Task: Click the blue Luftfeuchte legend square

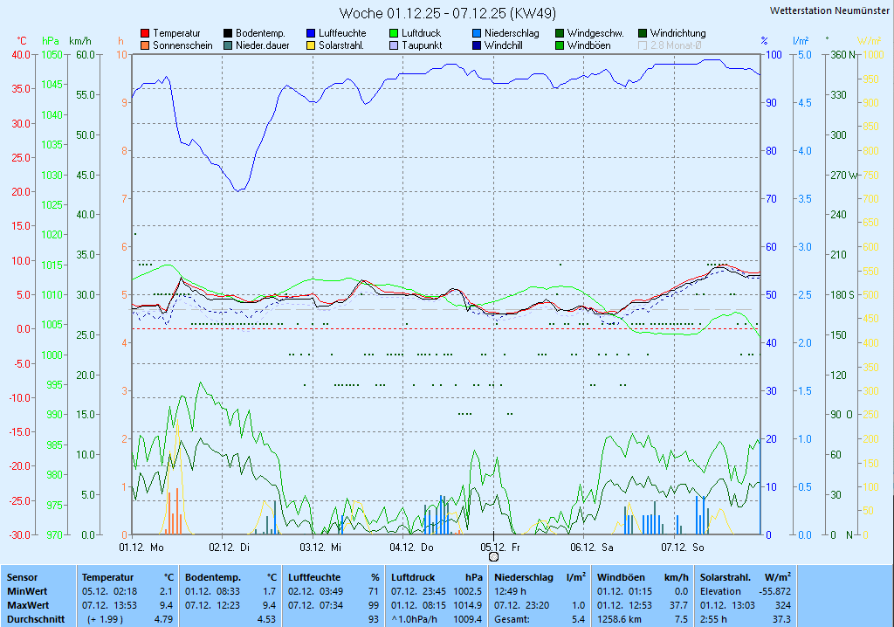Action: coord(311,33)
